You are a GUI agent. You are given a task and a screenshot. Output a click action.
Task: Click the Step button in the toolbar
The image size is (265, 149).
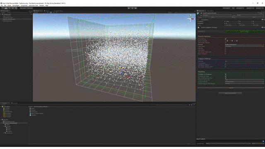point(135,8)
